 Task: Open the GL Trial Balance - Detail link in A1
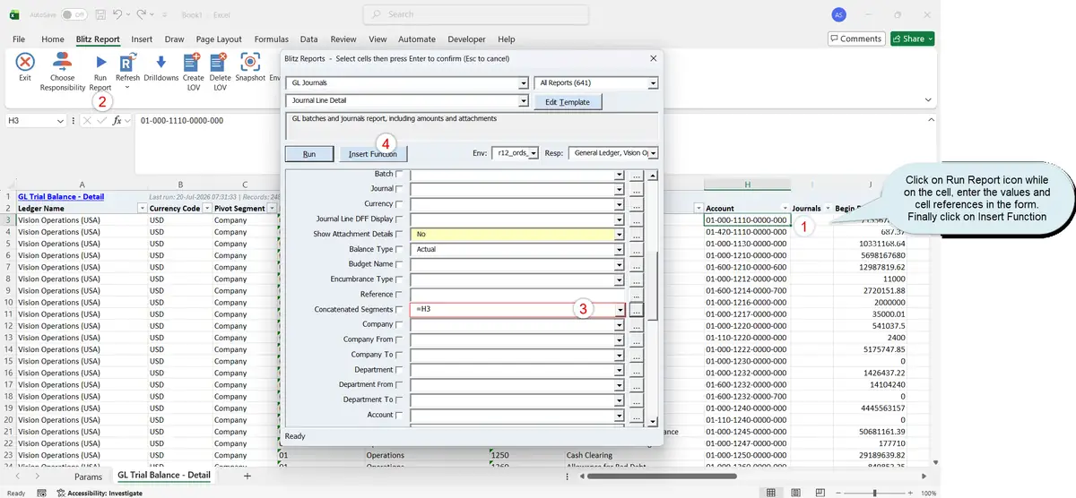pyautogui.click(x=62, y=196)
